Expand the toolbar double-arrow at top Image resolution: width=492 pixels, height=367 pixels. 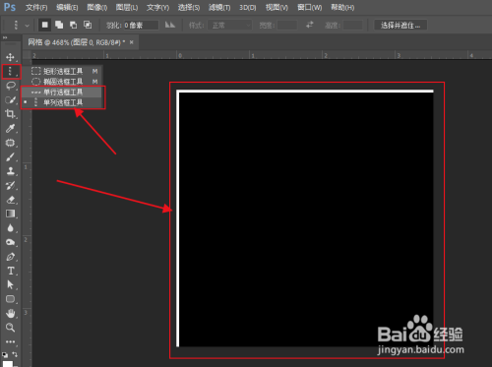click(5, 37)
